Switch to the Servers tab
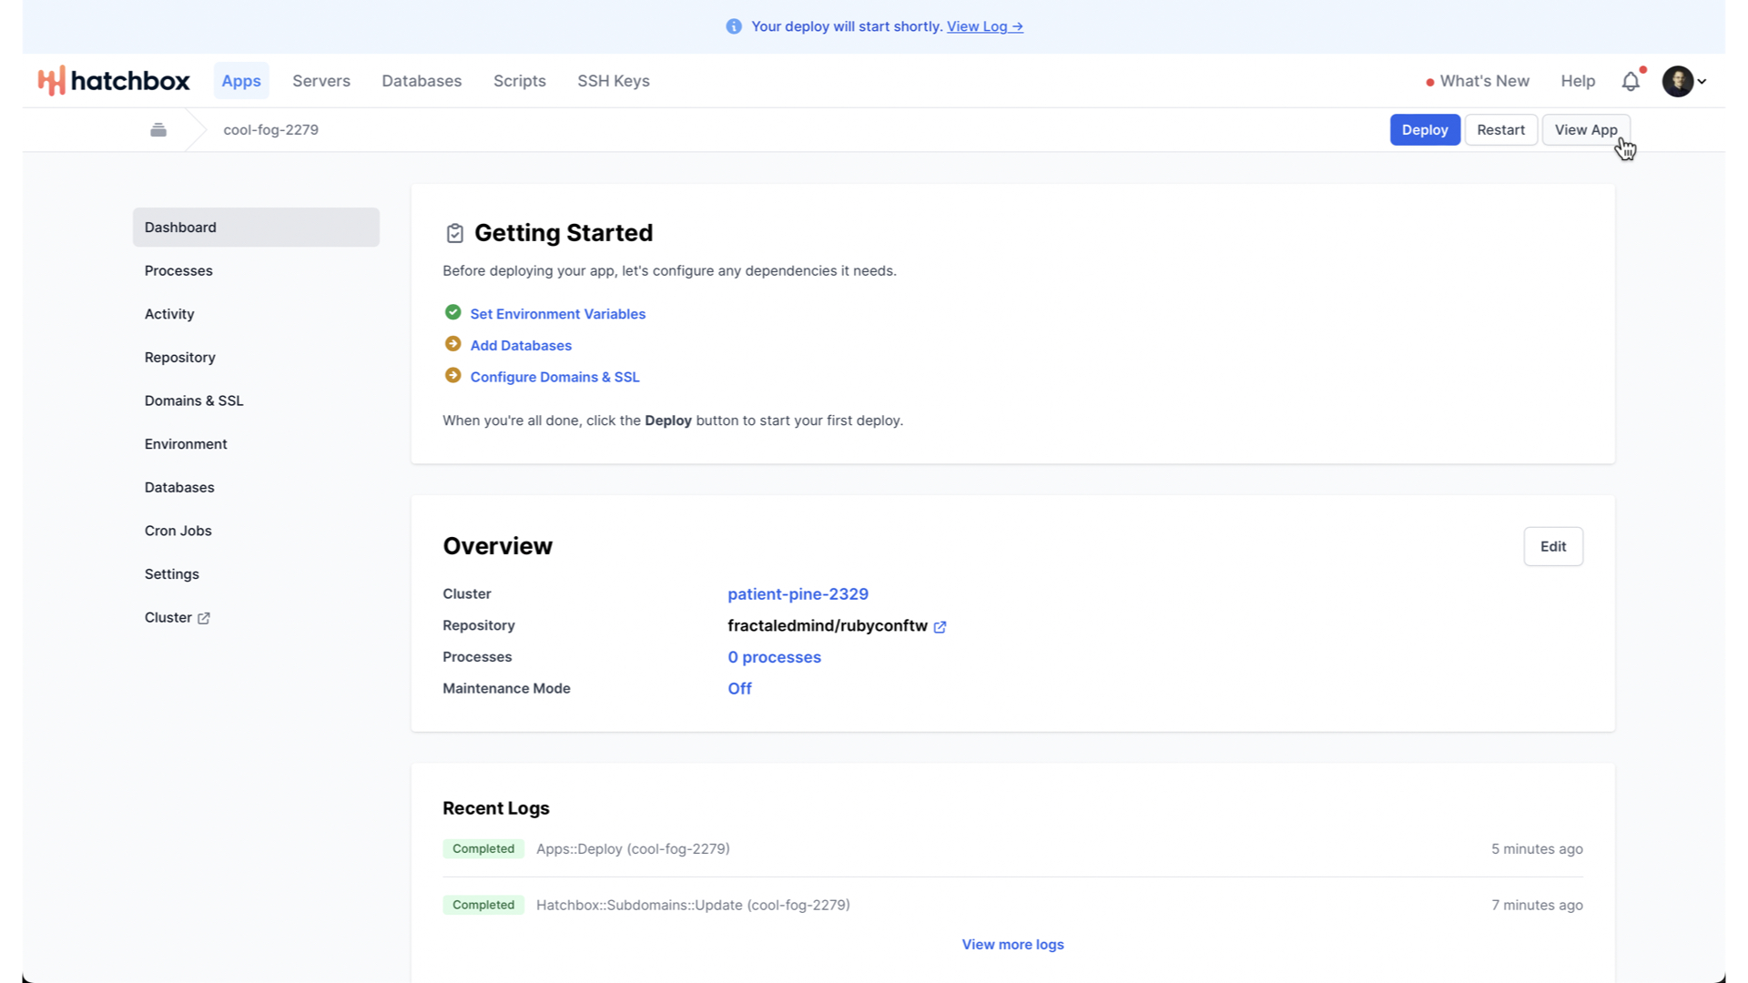The width and height of the screenshot is (1748, 983). [320, 81]
